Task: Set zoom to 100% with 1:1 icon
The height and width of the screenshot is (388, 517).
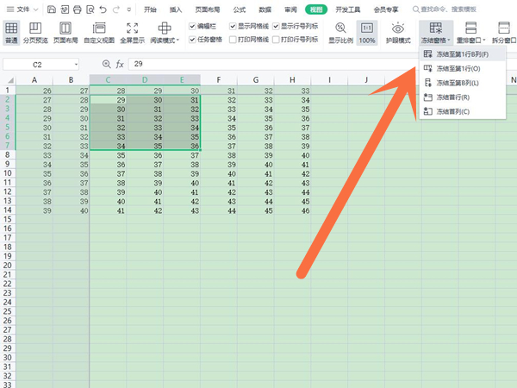Action: [x=367, y=33]
